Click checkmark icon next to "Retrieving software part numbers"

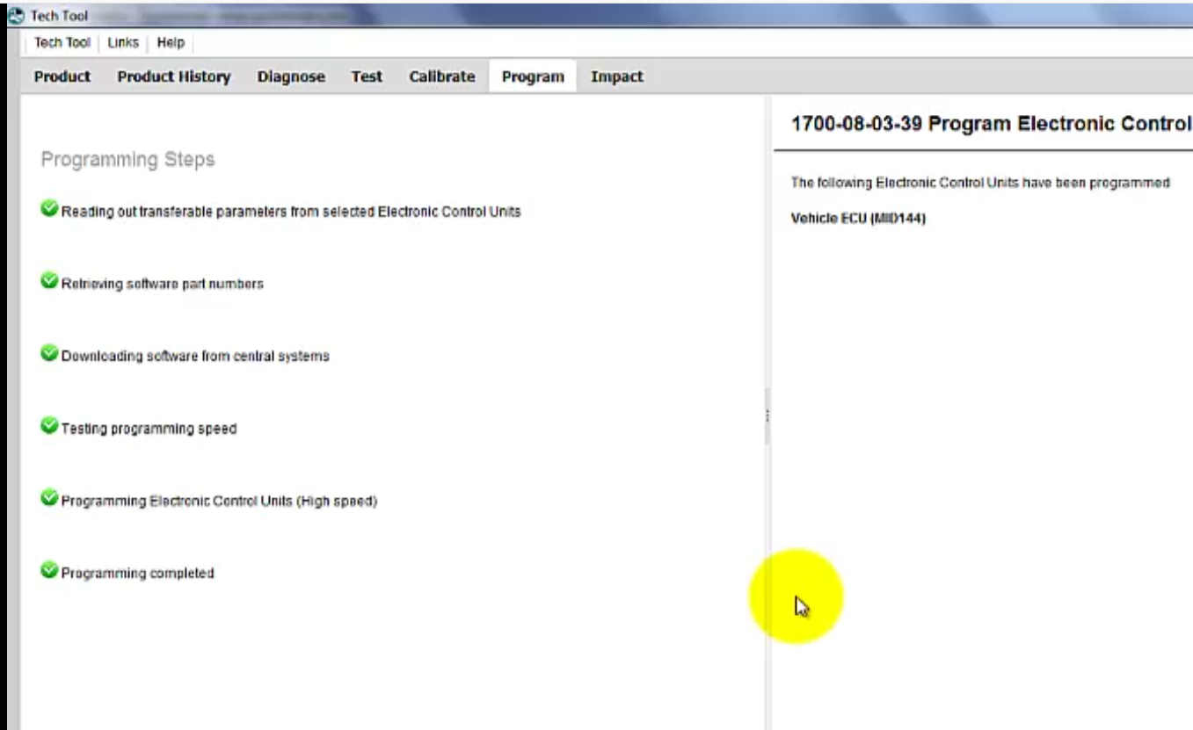50,283
